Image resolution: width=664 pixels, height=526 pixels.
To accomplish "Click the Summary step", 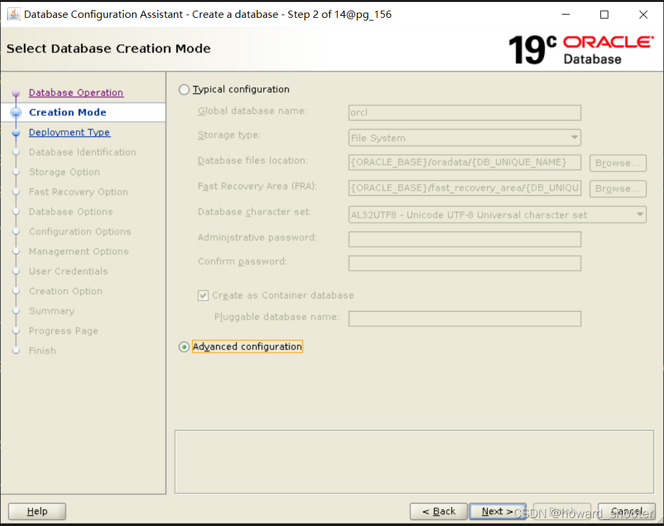I will coord(52,311).
